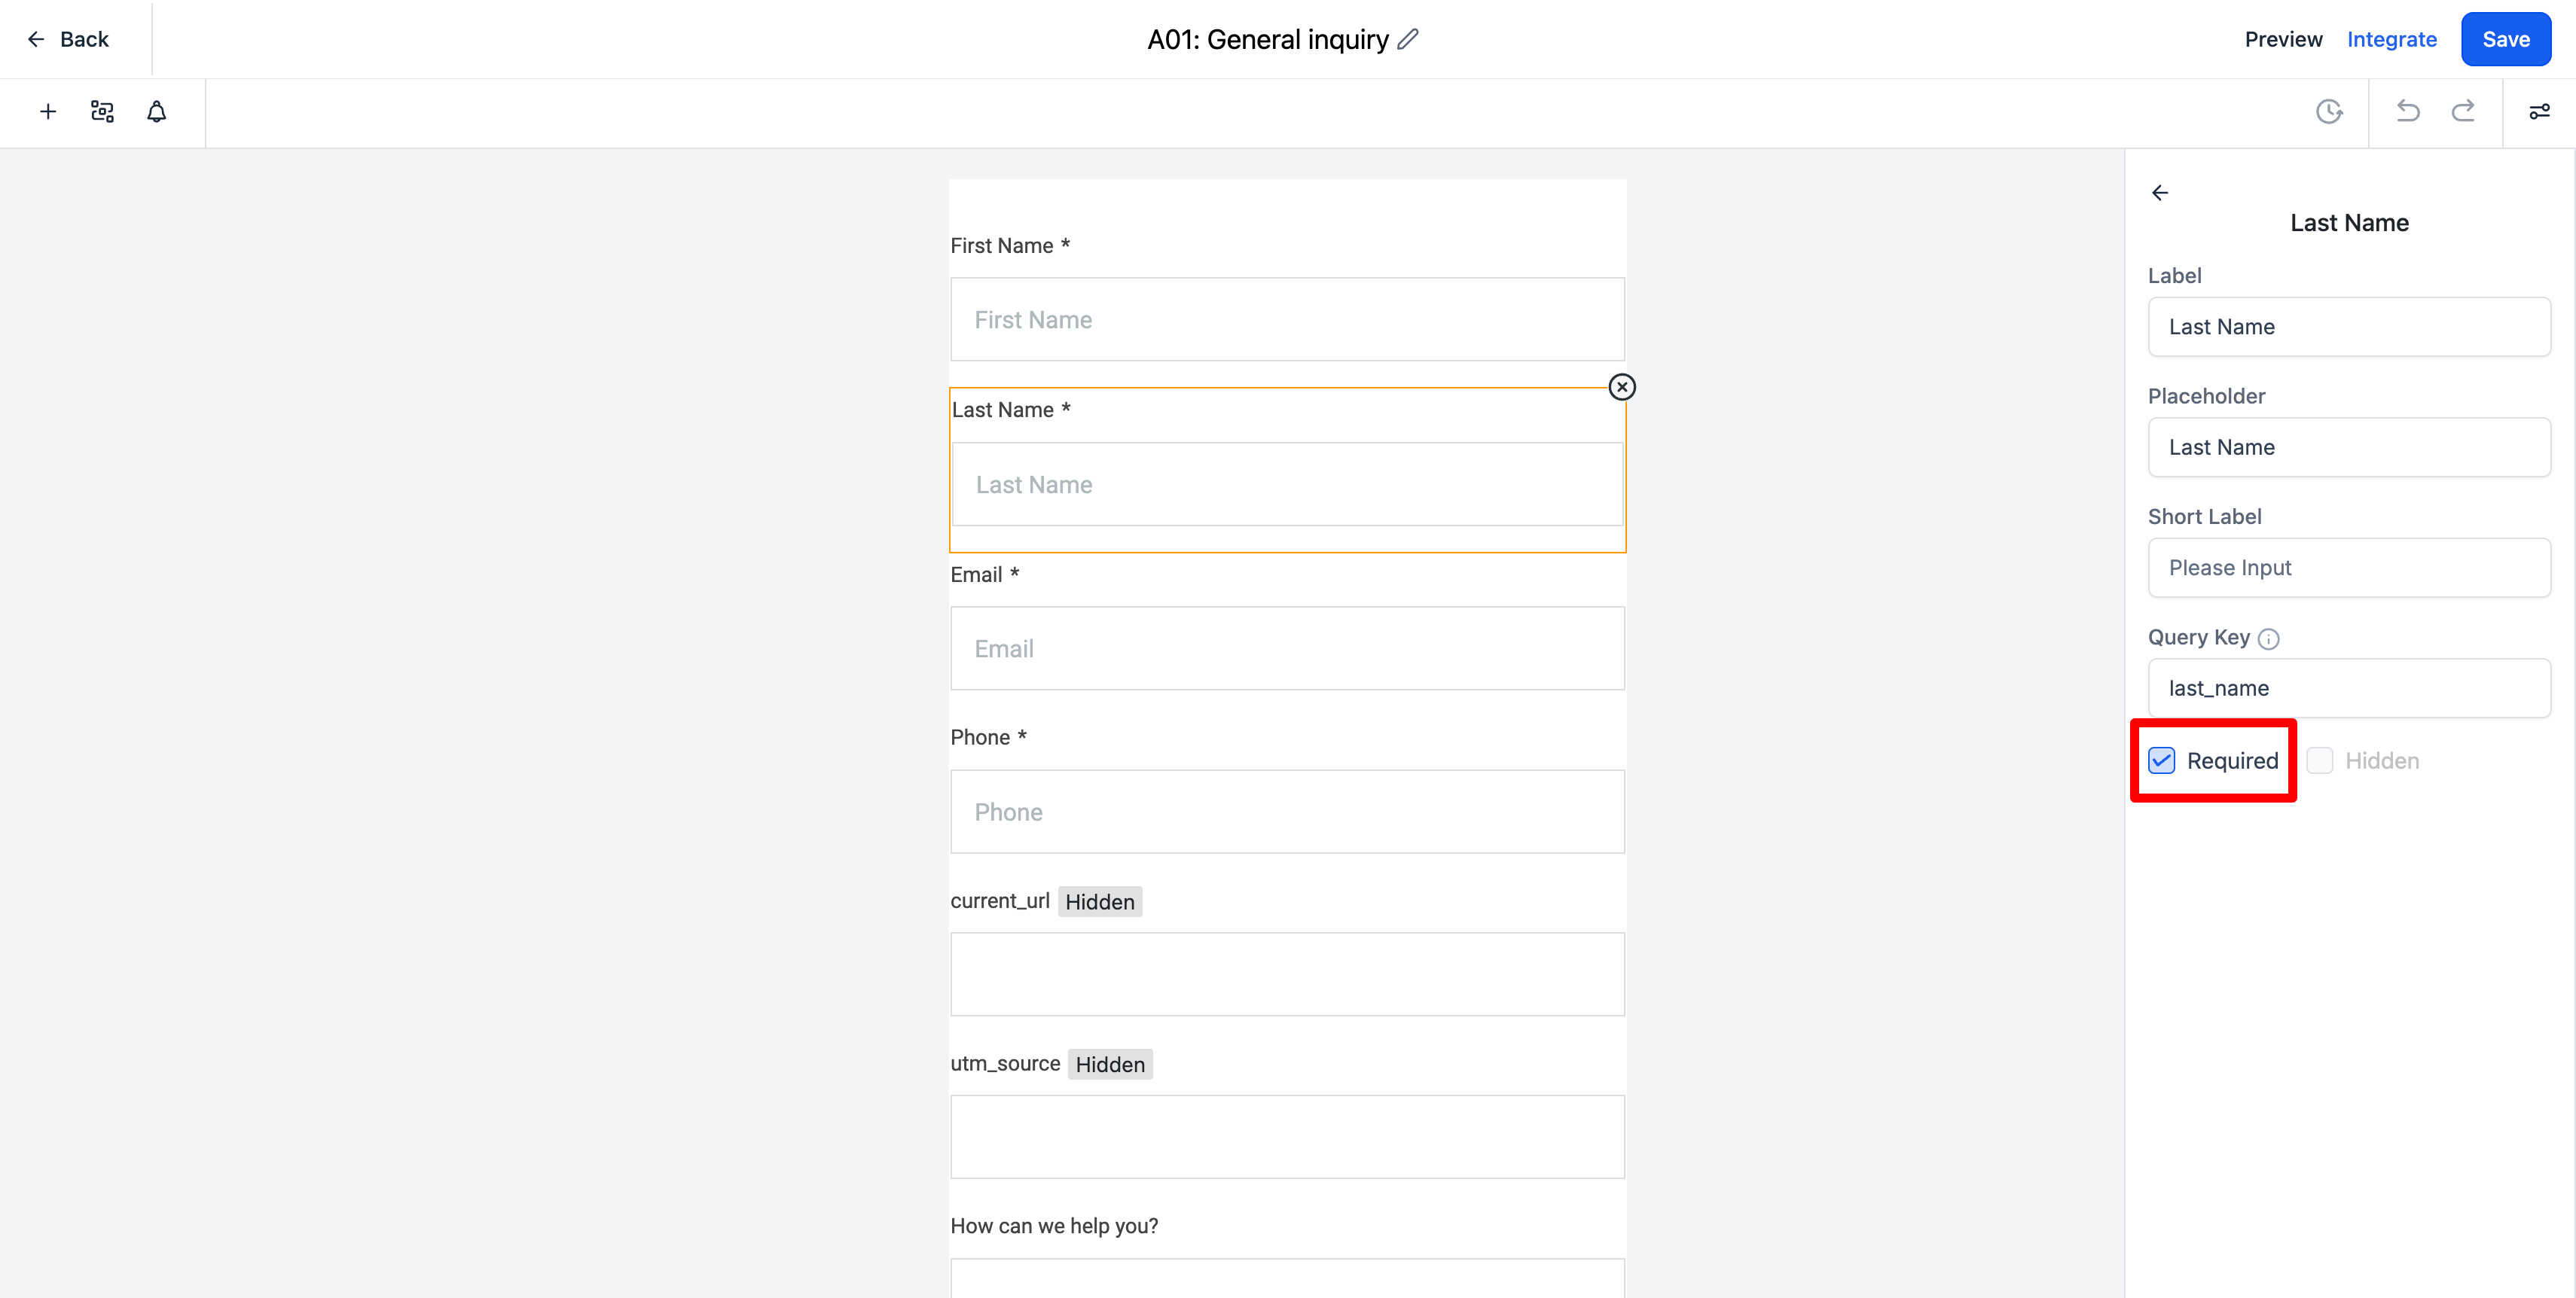
Task: Click back arrow in Last Name panel
Action: coord(2160,193)
